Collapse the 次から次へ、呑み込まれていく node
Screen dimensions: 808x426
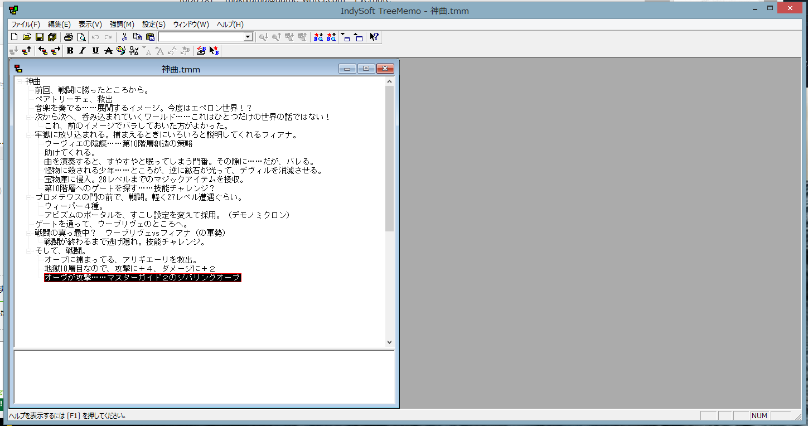28,117
